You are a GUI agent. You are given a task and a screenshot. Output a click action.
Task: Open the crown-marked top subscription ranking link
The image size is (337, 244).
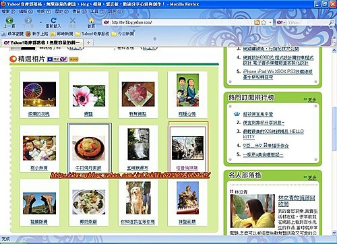(x=258, y=114)
